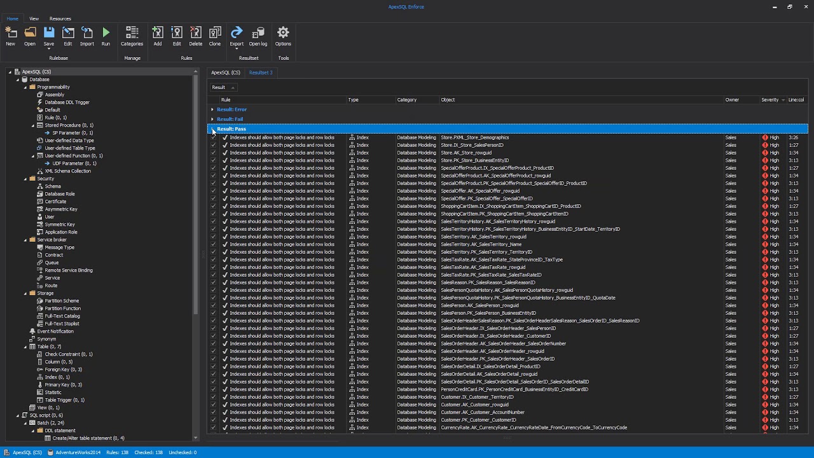Open the Home ribbon tab

13,18
